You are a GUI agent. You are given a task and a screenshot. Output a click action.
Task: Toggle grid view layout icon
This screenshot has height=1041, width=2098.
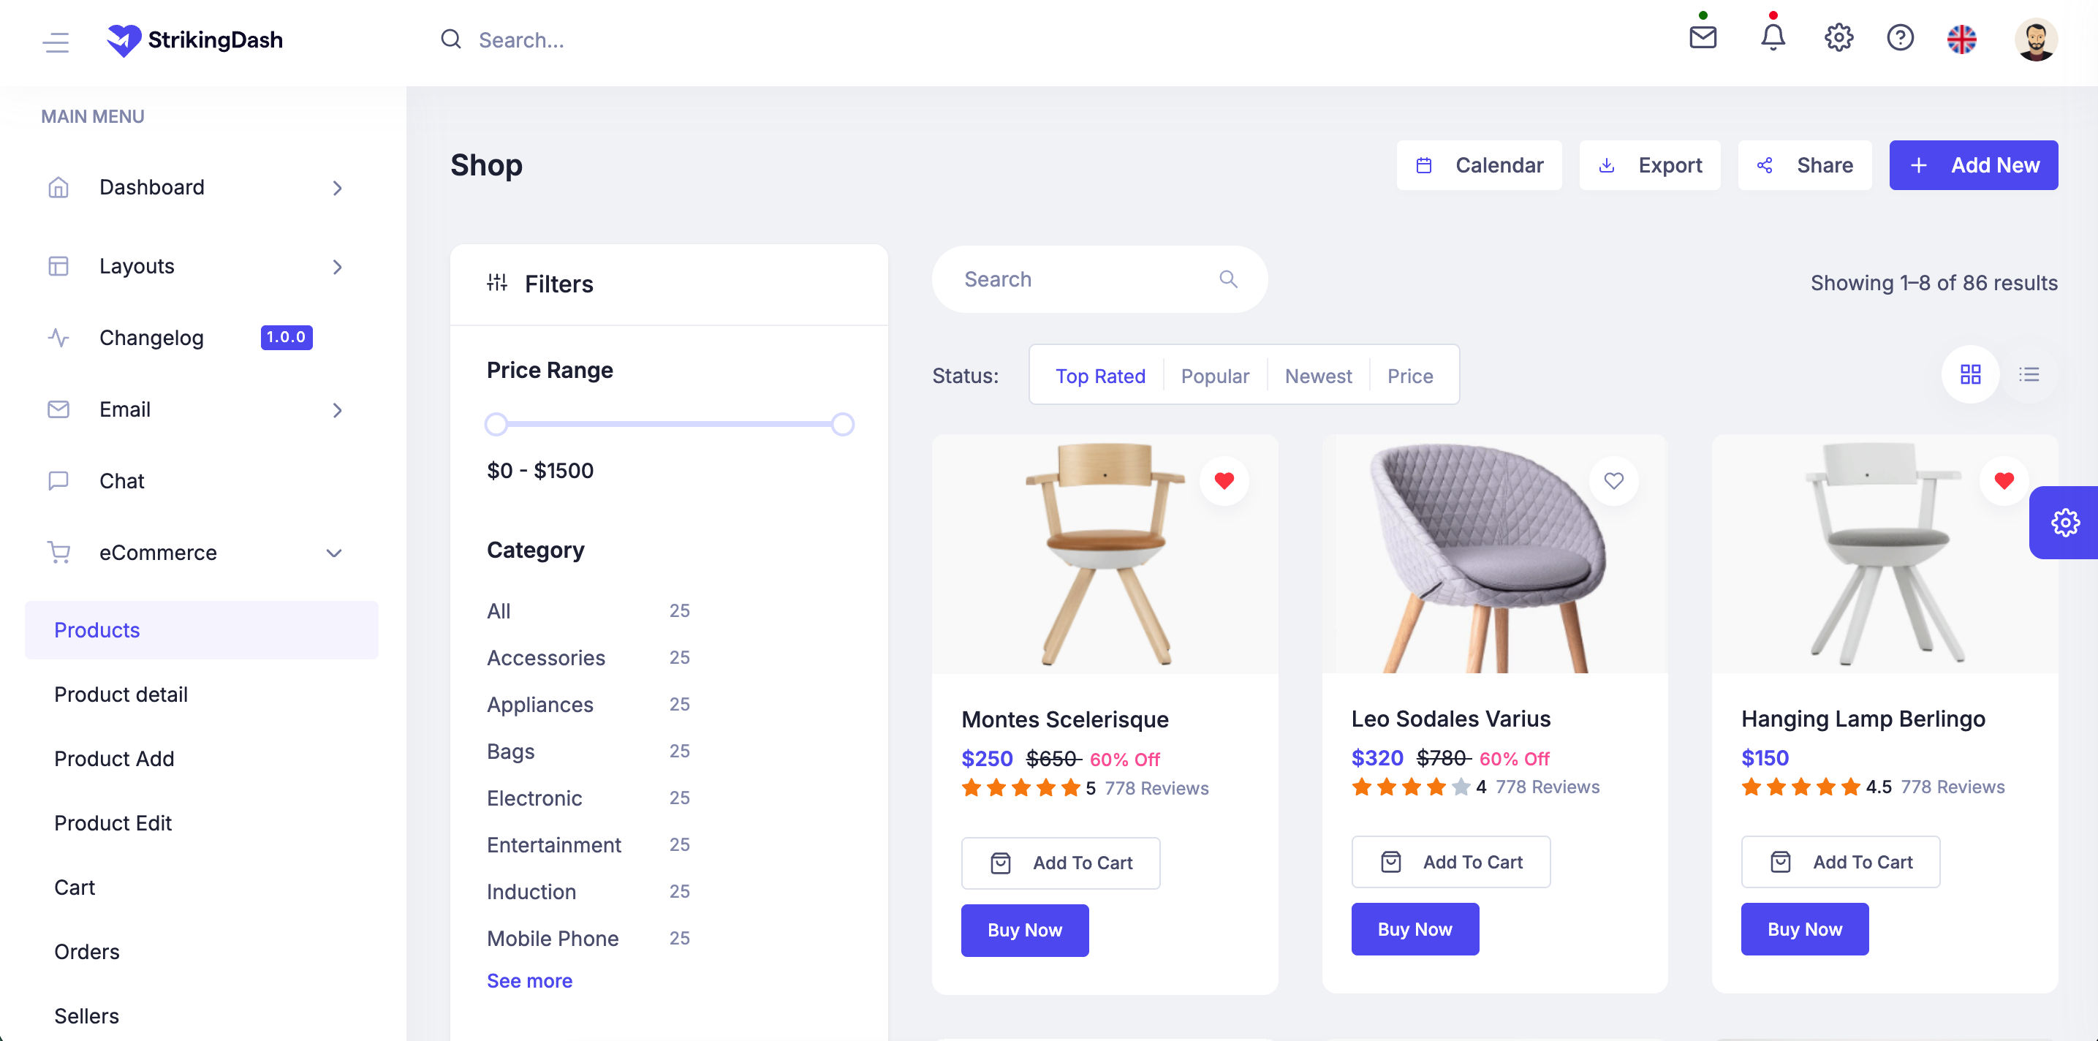pyautogui.click(x=1971, y=375)
